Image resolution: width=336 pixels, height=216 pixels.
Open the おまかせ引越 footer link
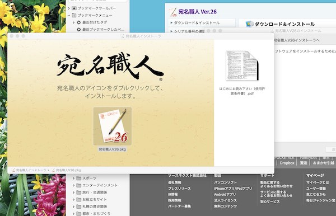click(x=323, y=163)
